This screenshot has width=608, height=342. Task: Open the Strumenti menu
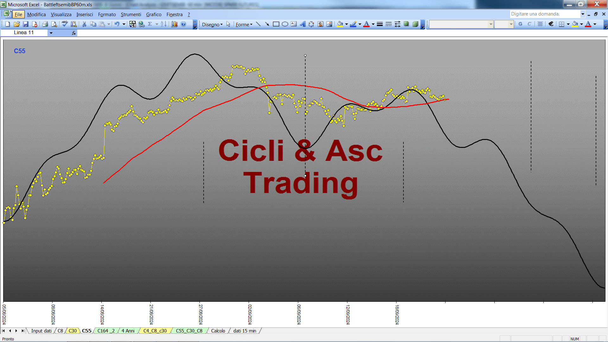click(131, 14)
